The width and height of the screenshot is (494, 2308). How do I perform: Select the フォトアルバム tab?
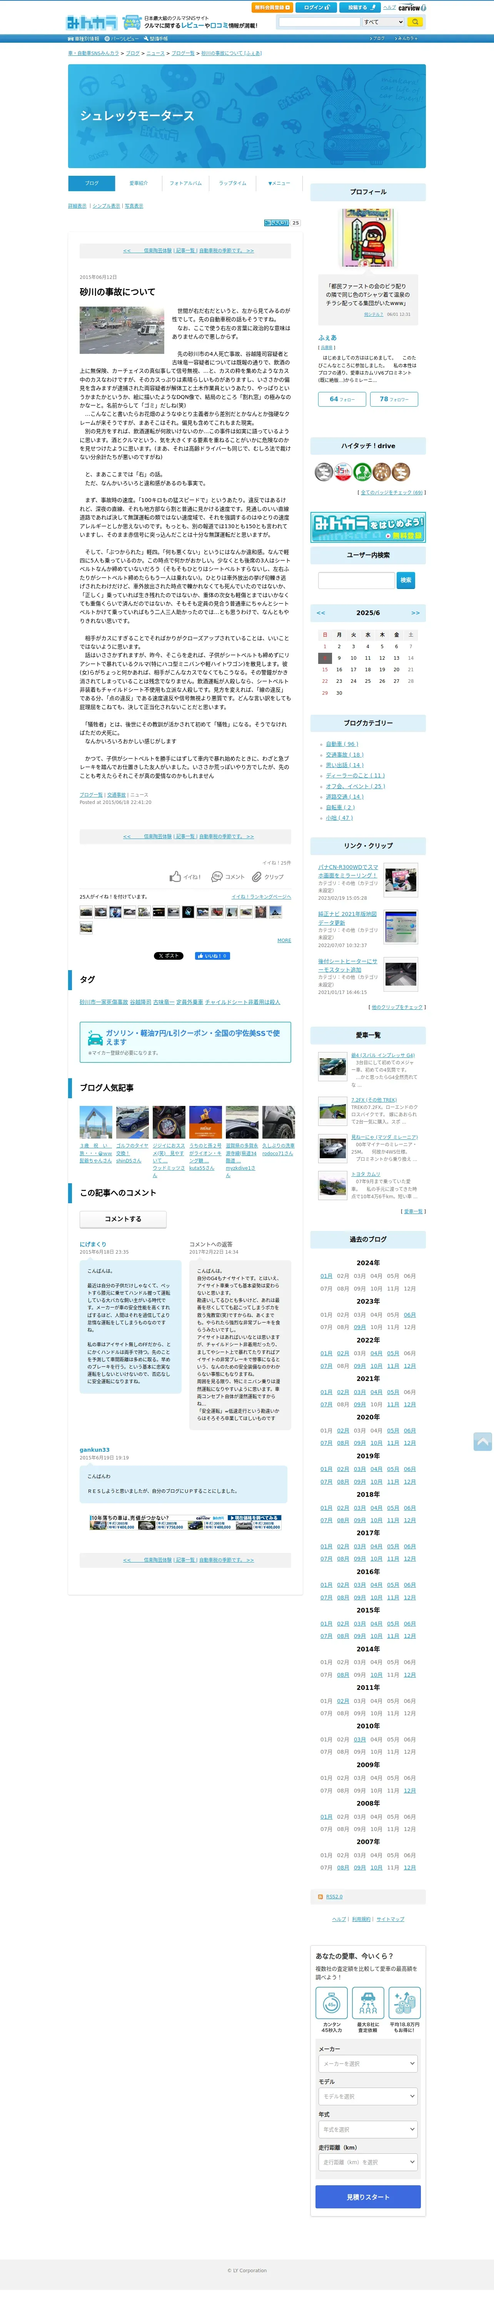185,183
